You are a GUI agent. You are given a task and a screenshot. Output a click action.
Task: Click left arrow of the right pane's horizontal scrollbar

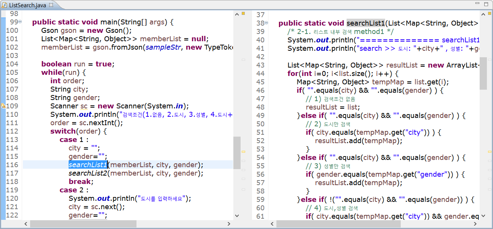(x=272, y=224)
